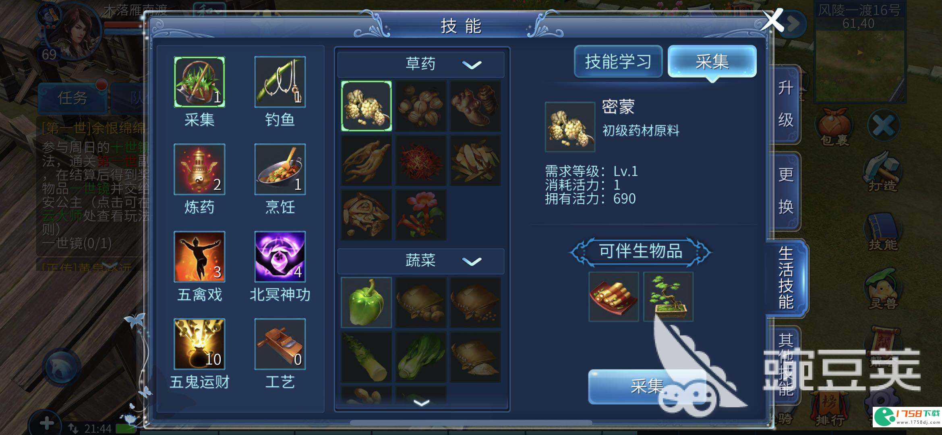Screen dimensions: 942x435
Task: Open the 五鬼运财 skill icon
Action: 199,344
